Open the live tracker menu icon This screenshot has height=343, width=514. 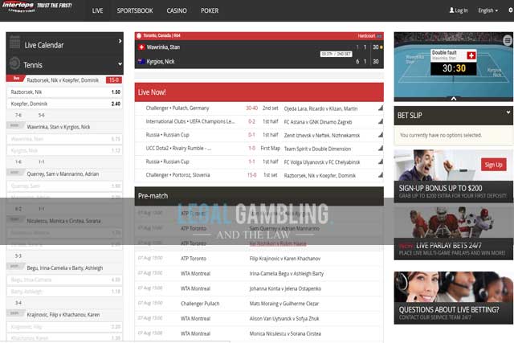click(508, 41)
